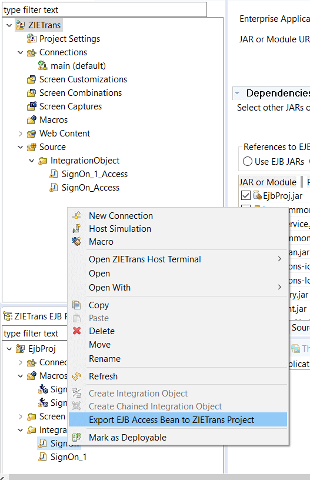The width and height of the screenshot is (310, 480).
Task: Select Move from context menu
Action: click(178, 344)
